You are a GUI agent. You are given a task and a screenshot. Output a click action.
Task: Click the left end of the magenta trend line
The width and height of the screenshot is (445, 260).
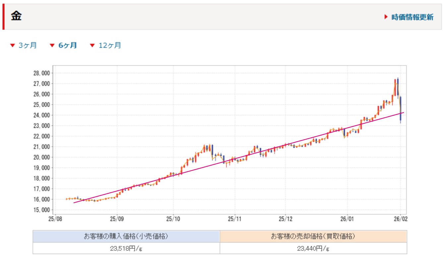tap(74, 202)
